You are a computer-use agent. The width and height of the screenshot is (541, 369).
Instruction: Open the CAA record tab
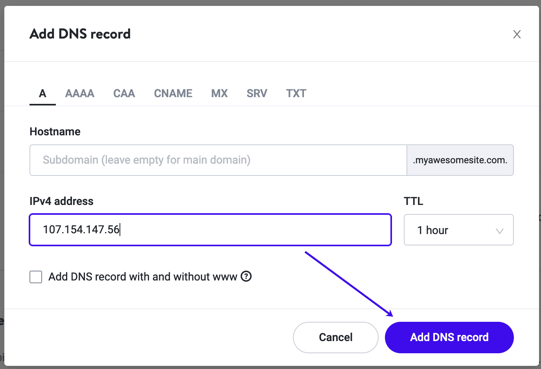(x=124, y=94)
